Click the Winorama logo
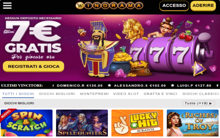The image size is (220, 138). 109,6
